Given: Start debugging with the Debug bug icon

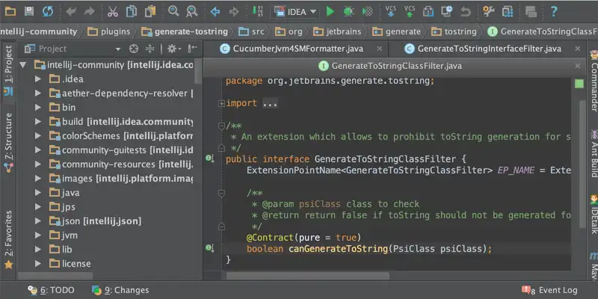Looking at the screenshot, I should (349, 11).
